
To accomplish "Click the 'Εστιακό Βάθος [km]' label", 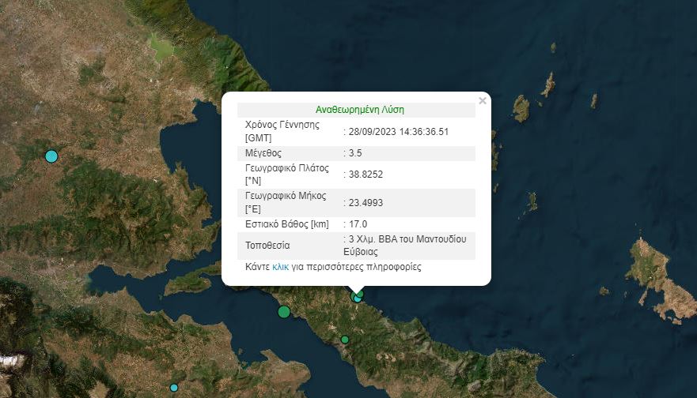I will point(287,224).
